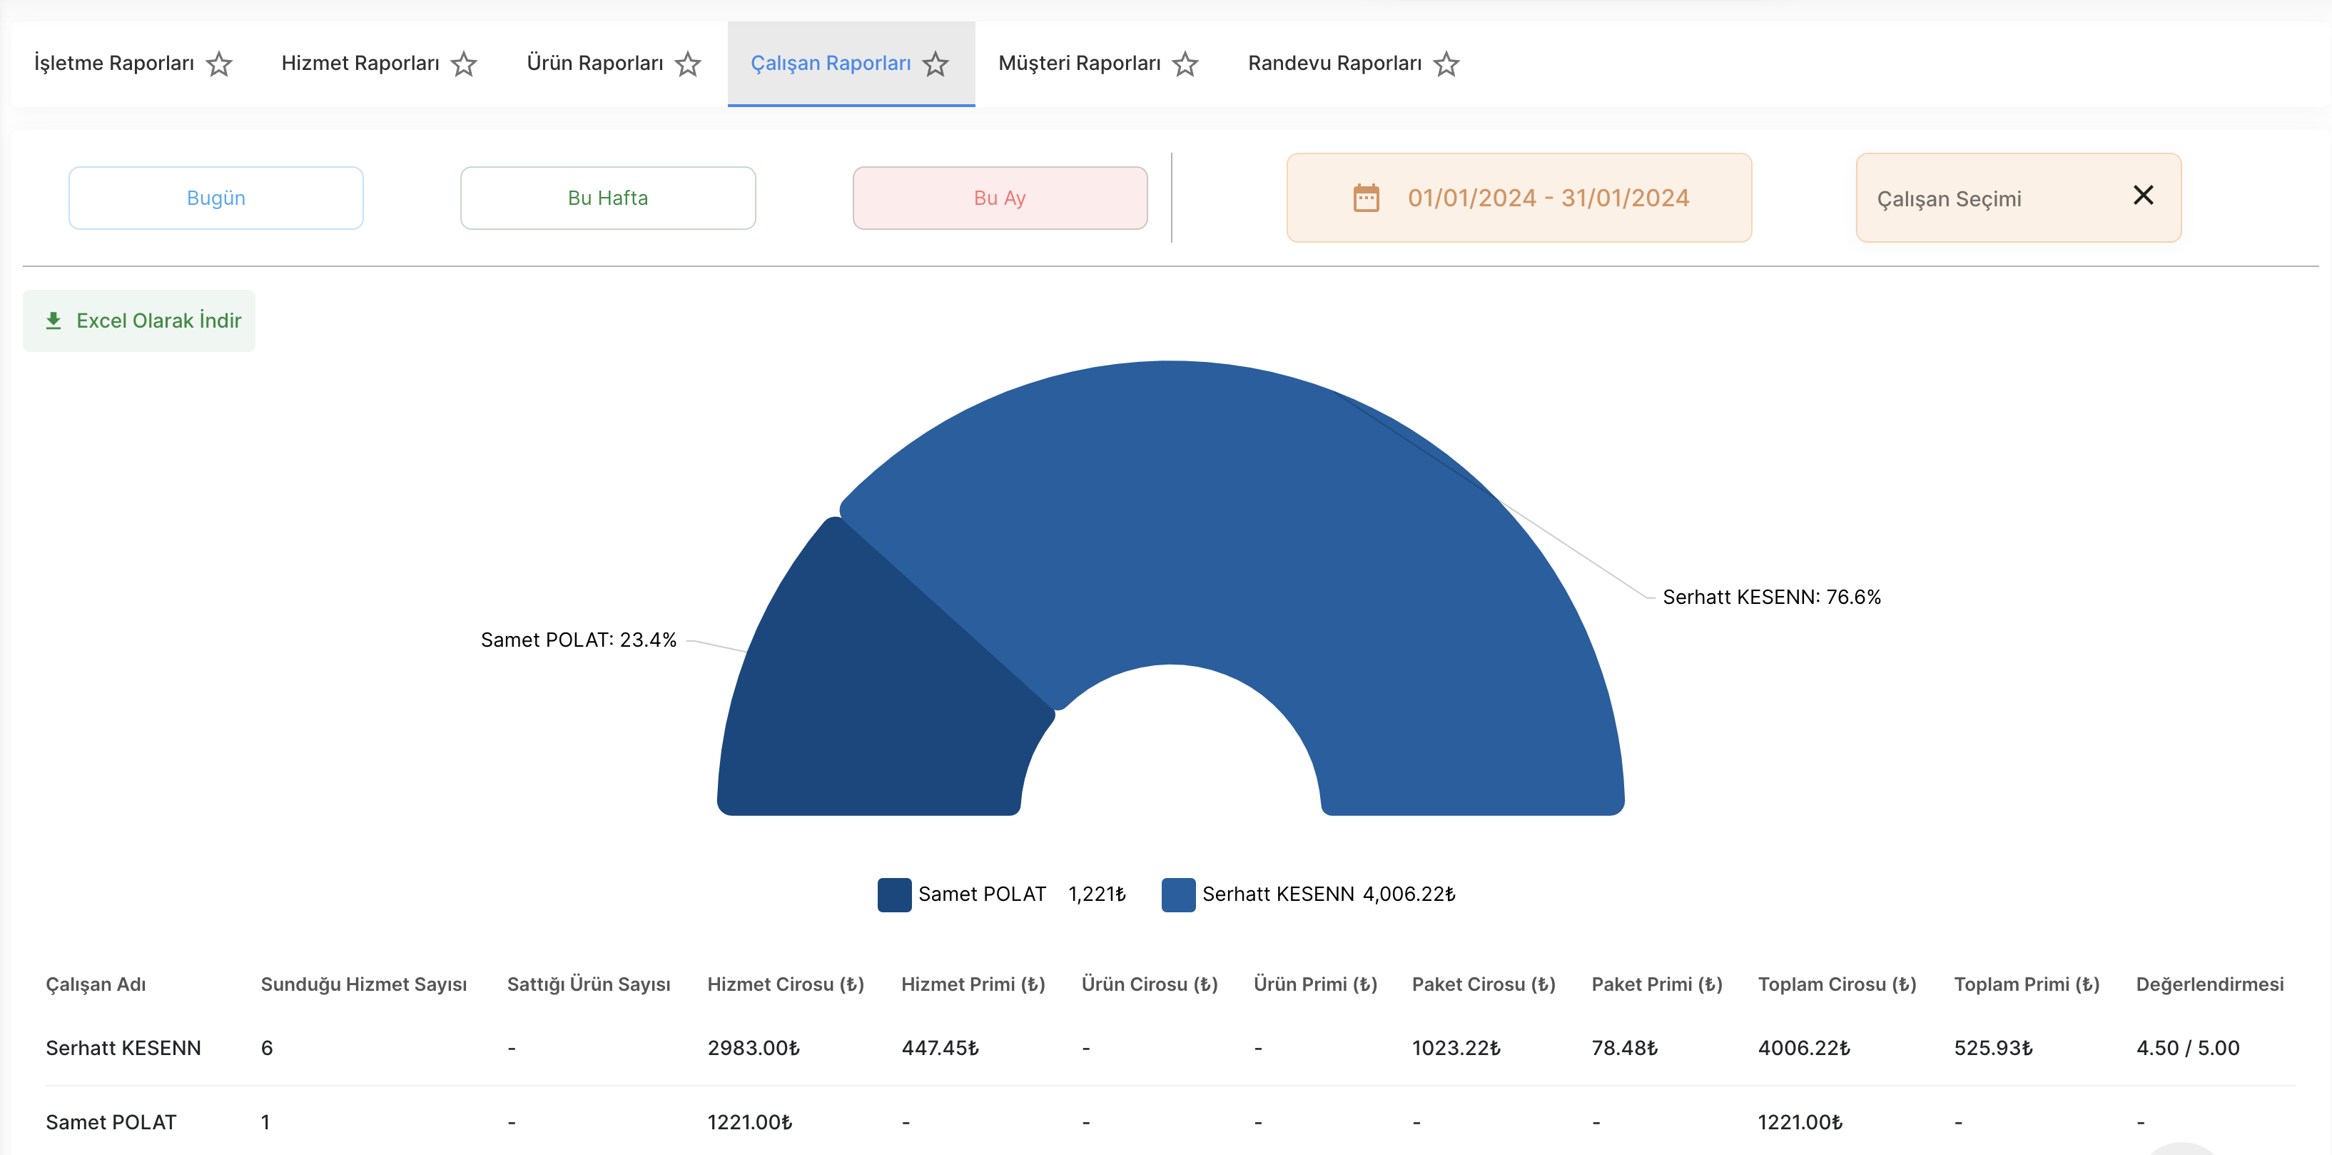Click the 447.45₺ Hizmet Primi cell
This screenshot has width=2332, height=1155.
(940, 1048)
